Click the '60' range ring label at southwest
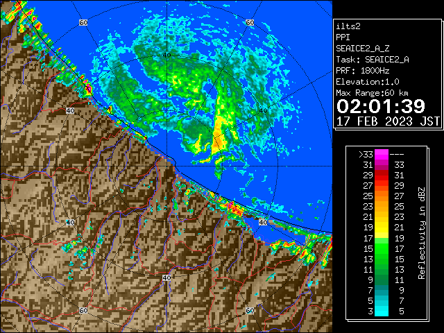The image size is (444, 333). click(x=83, y=310)
